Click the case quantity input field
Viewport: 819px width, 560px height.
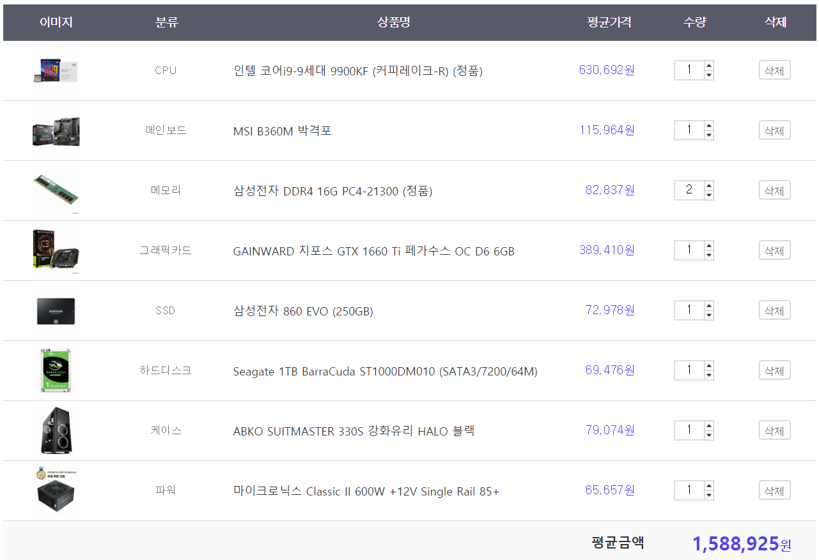[x=689, y=430]
